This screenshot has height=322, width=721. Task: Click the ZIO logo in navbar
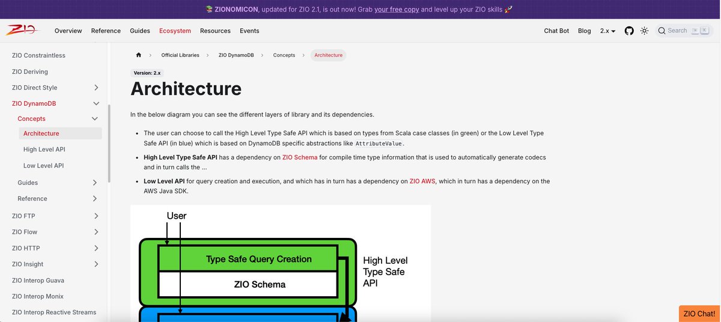click(22, 30)
